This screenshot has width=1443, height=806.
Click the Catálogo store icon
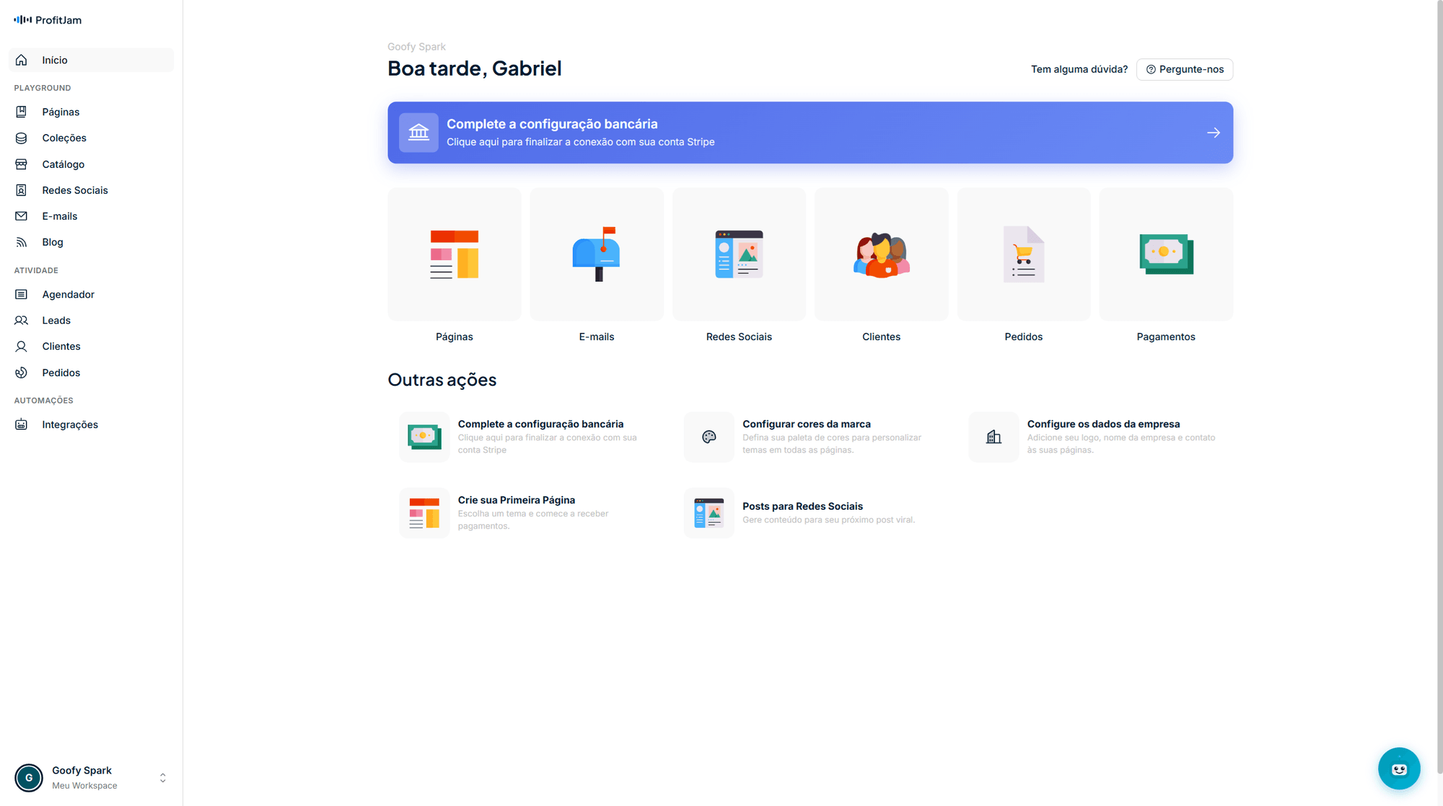pos(22,164)
